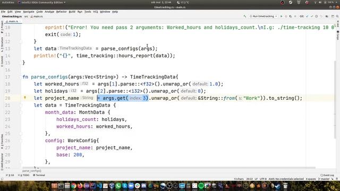Open the VCS menu

(x=96, y=12)
